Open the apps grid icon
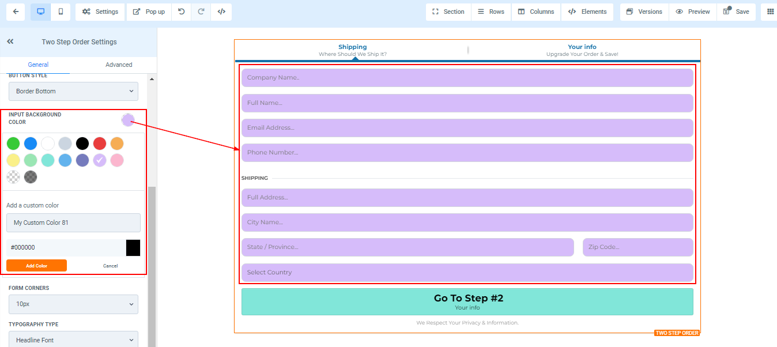 tap(770, 12)
